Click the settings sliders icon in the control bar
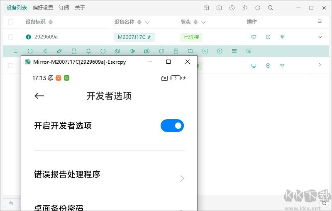 pyautogui.click(x=234, y=51)
